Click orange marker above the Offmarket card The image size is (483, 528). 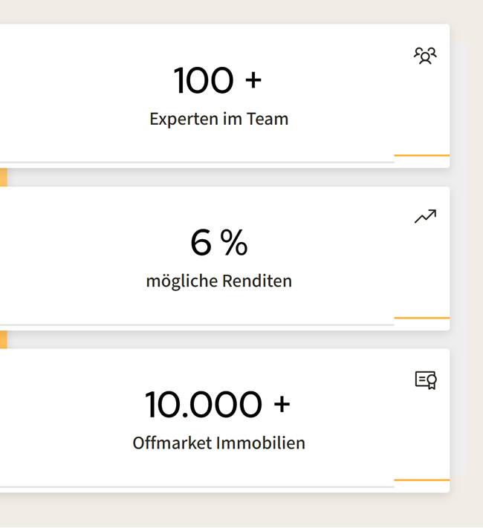(x=3, y=339)
